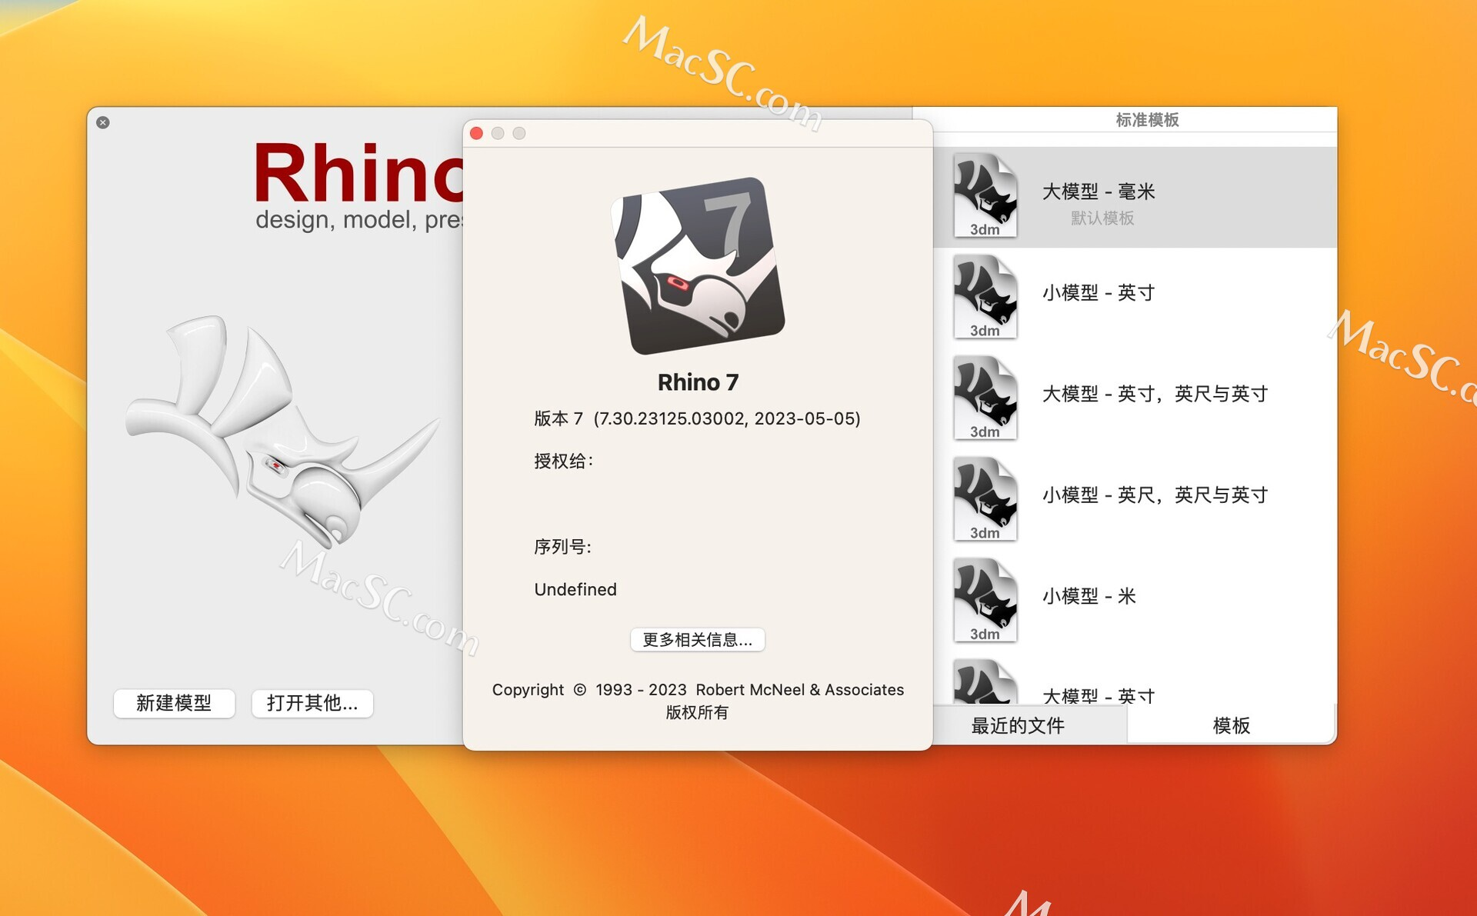Switch to 模板 tab

[x=1232, y=725]
